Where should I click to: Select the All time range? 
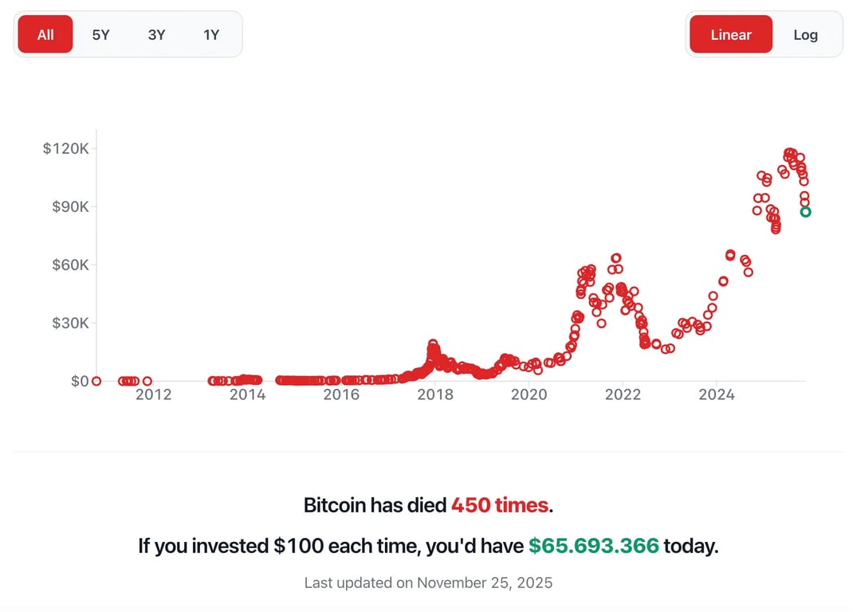[45, 34]
